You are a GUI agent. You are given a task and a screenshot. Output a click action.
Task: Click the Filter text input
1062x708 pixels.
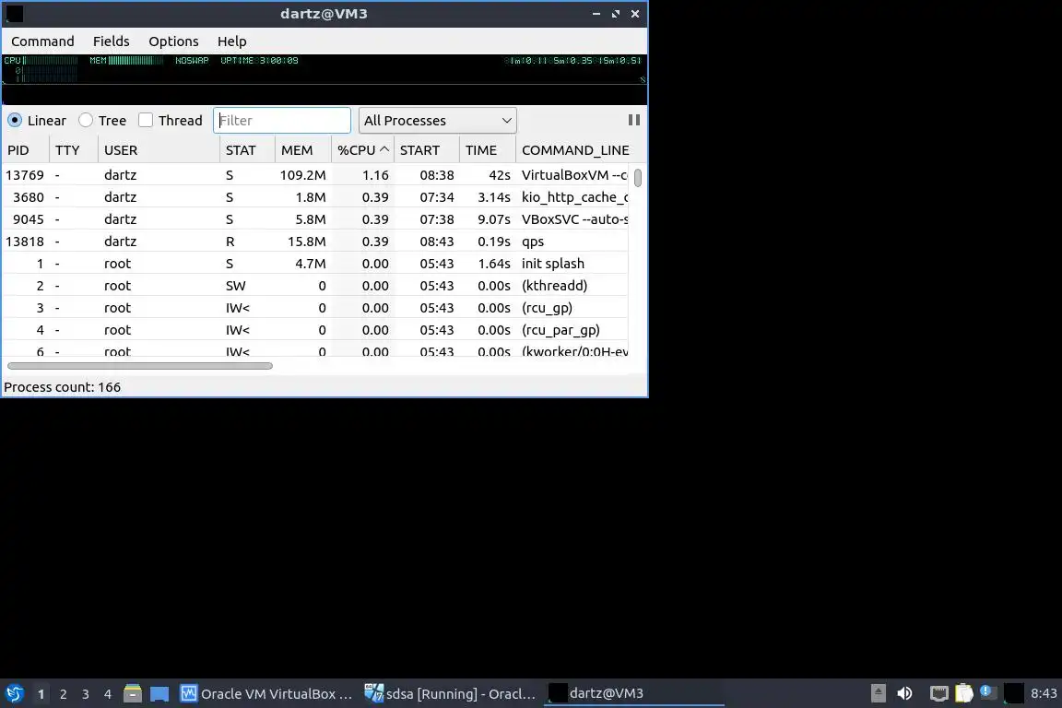[282, 121]
